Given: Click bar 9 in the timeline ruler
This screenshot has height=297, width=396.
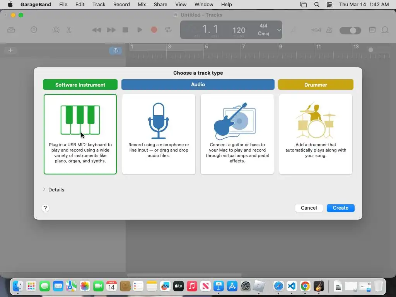Looking at the screenshot, I should point(281,47).
